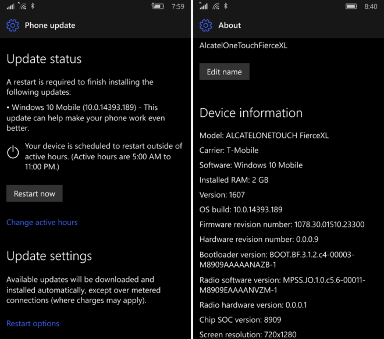Image resolution: width=384 pixels, height=339 pixels.
Task: Select the Device information heading
Action: pyautogui.click(x=251, y=113)
